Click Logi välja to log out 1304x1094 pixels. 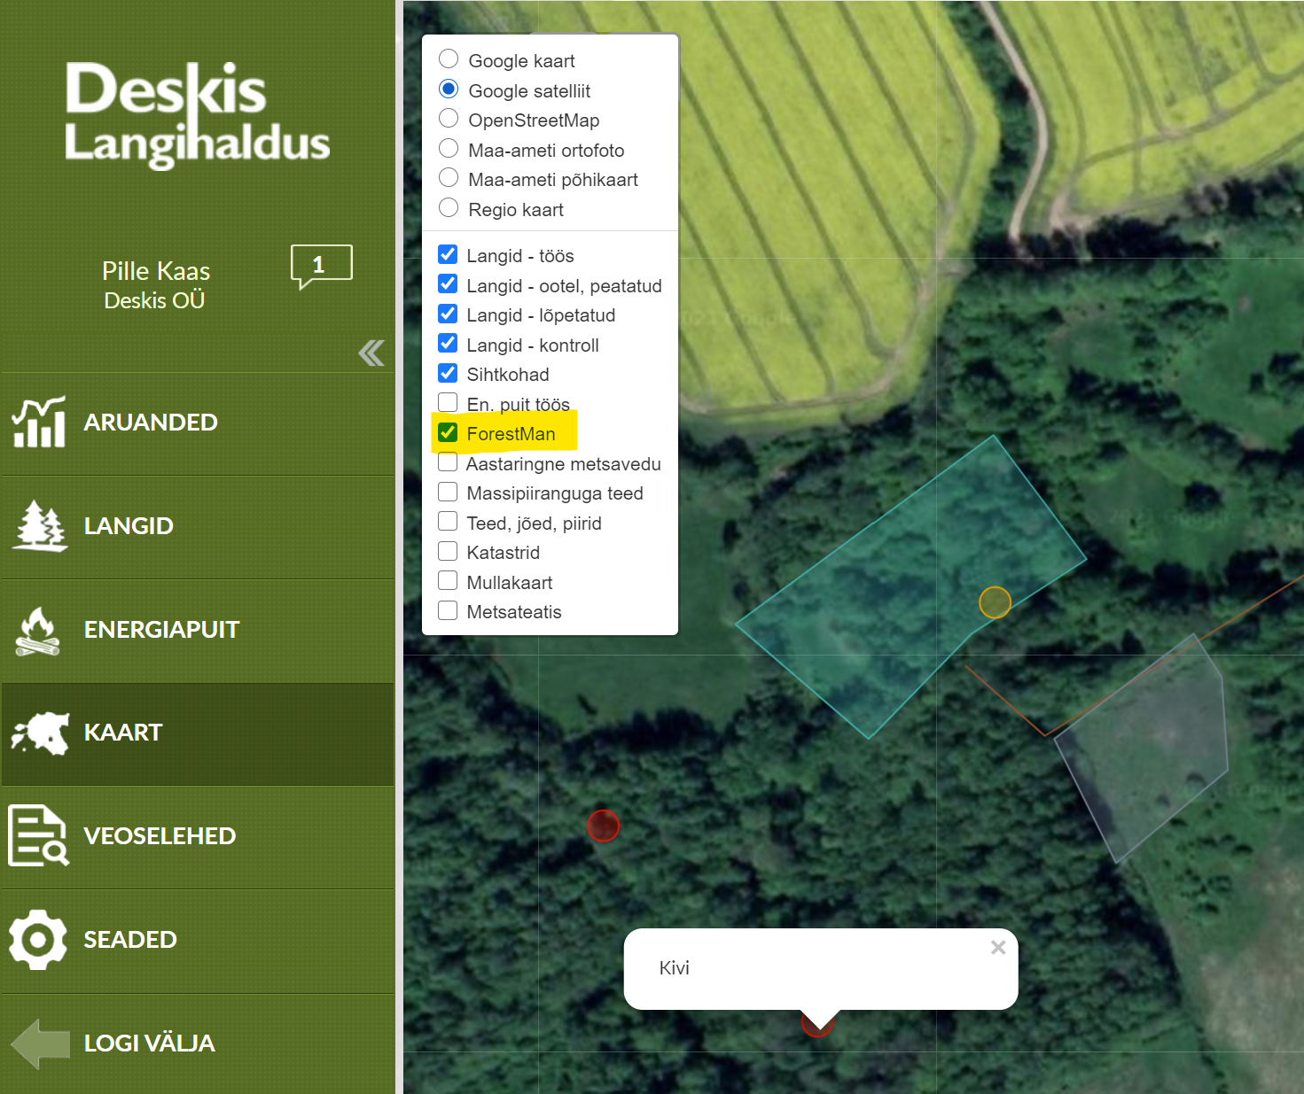(x=198, y=1044)
